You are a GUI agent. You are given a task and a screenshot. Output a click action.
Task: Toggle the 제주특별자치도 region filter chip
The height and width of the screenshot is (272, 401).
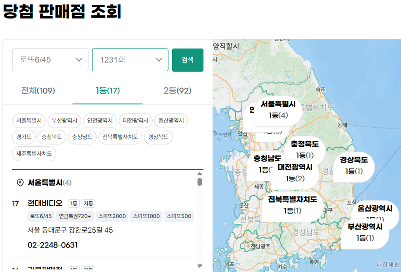[34, 154]
